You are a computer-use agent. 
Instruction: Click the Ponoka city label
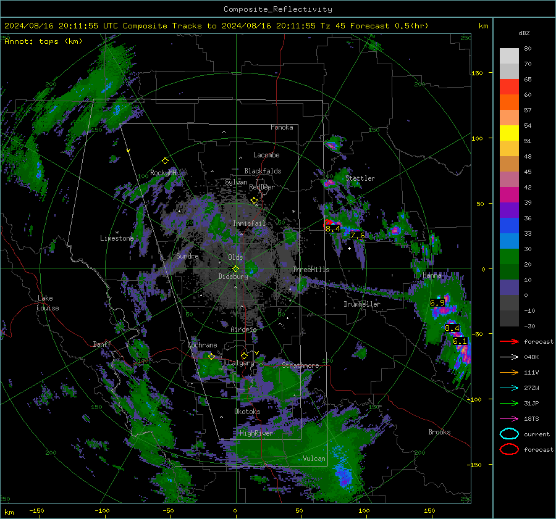(282, 127)
